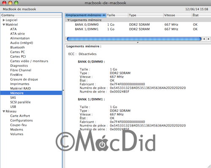Sort by Emplacement mémoire column header
This screenshot has width=211, height=168.
point(86,15)
